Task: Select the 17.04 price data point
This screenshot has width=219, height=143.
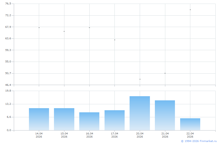Action: pyautogui.click(x=114, y=40)
